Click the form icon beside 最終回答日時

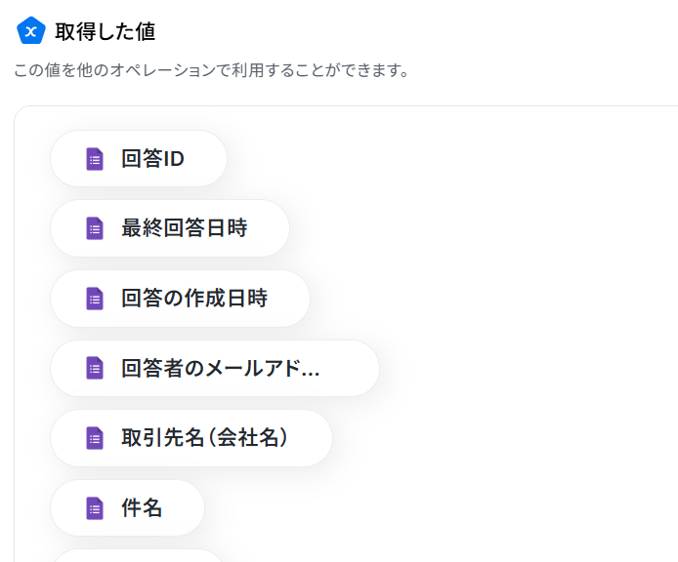click(x=95, y=228)
